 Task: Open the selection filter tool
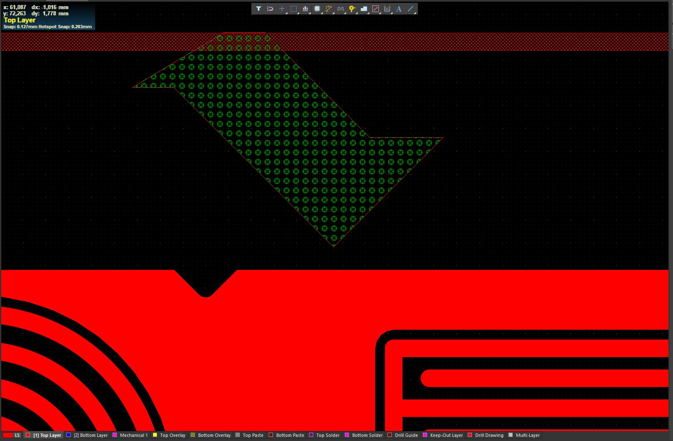(258, 9)
